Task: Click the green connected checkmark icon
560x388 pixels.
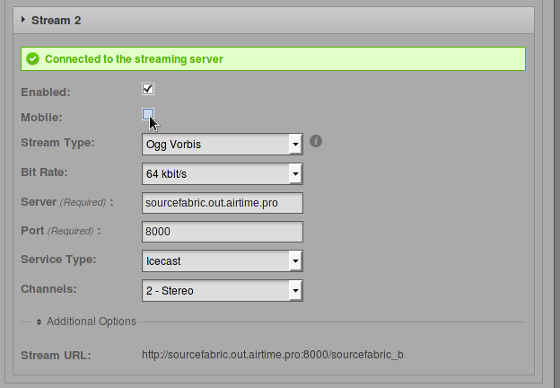Action: pyautogui.click(x=32, y=58)
